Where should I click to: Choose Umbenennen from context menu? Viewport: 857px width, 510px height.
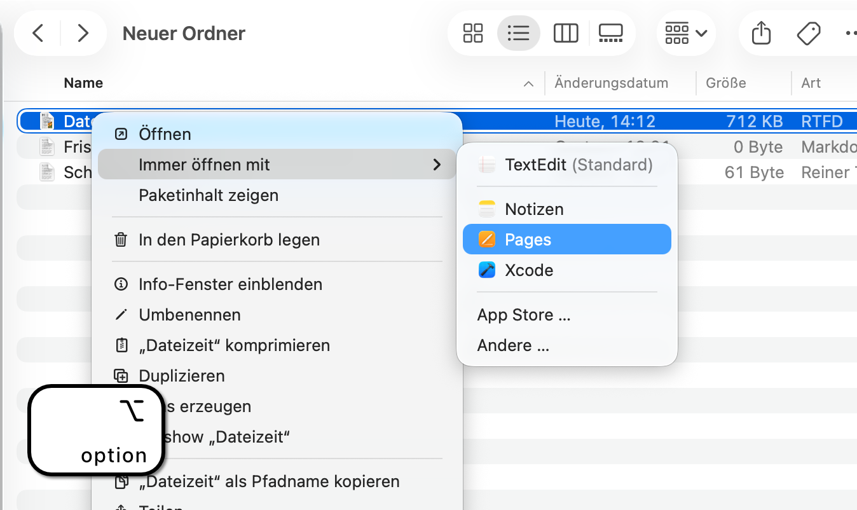pyautogui.click(x=189, y=315)
